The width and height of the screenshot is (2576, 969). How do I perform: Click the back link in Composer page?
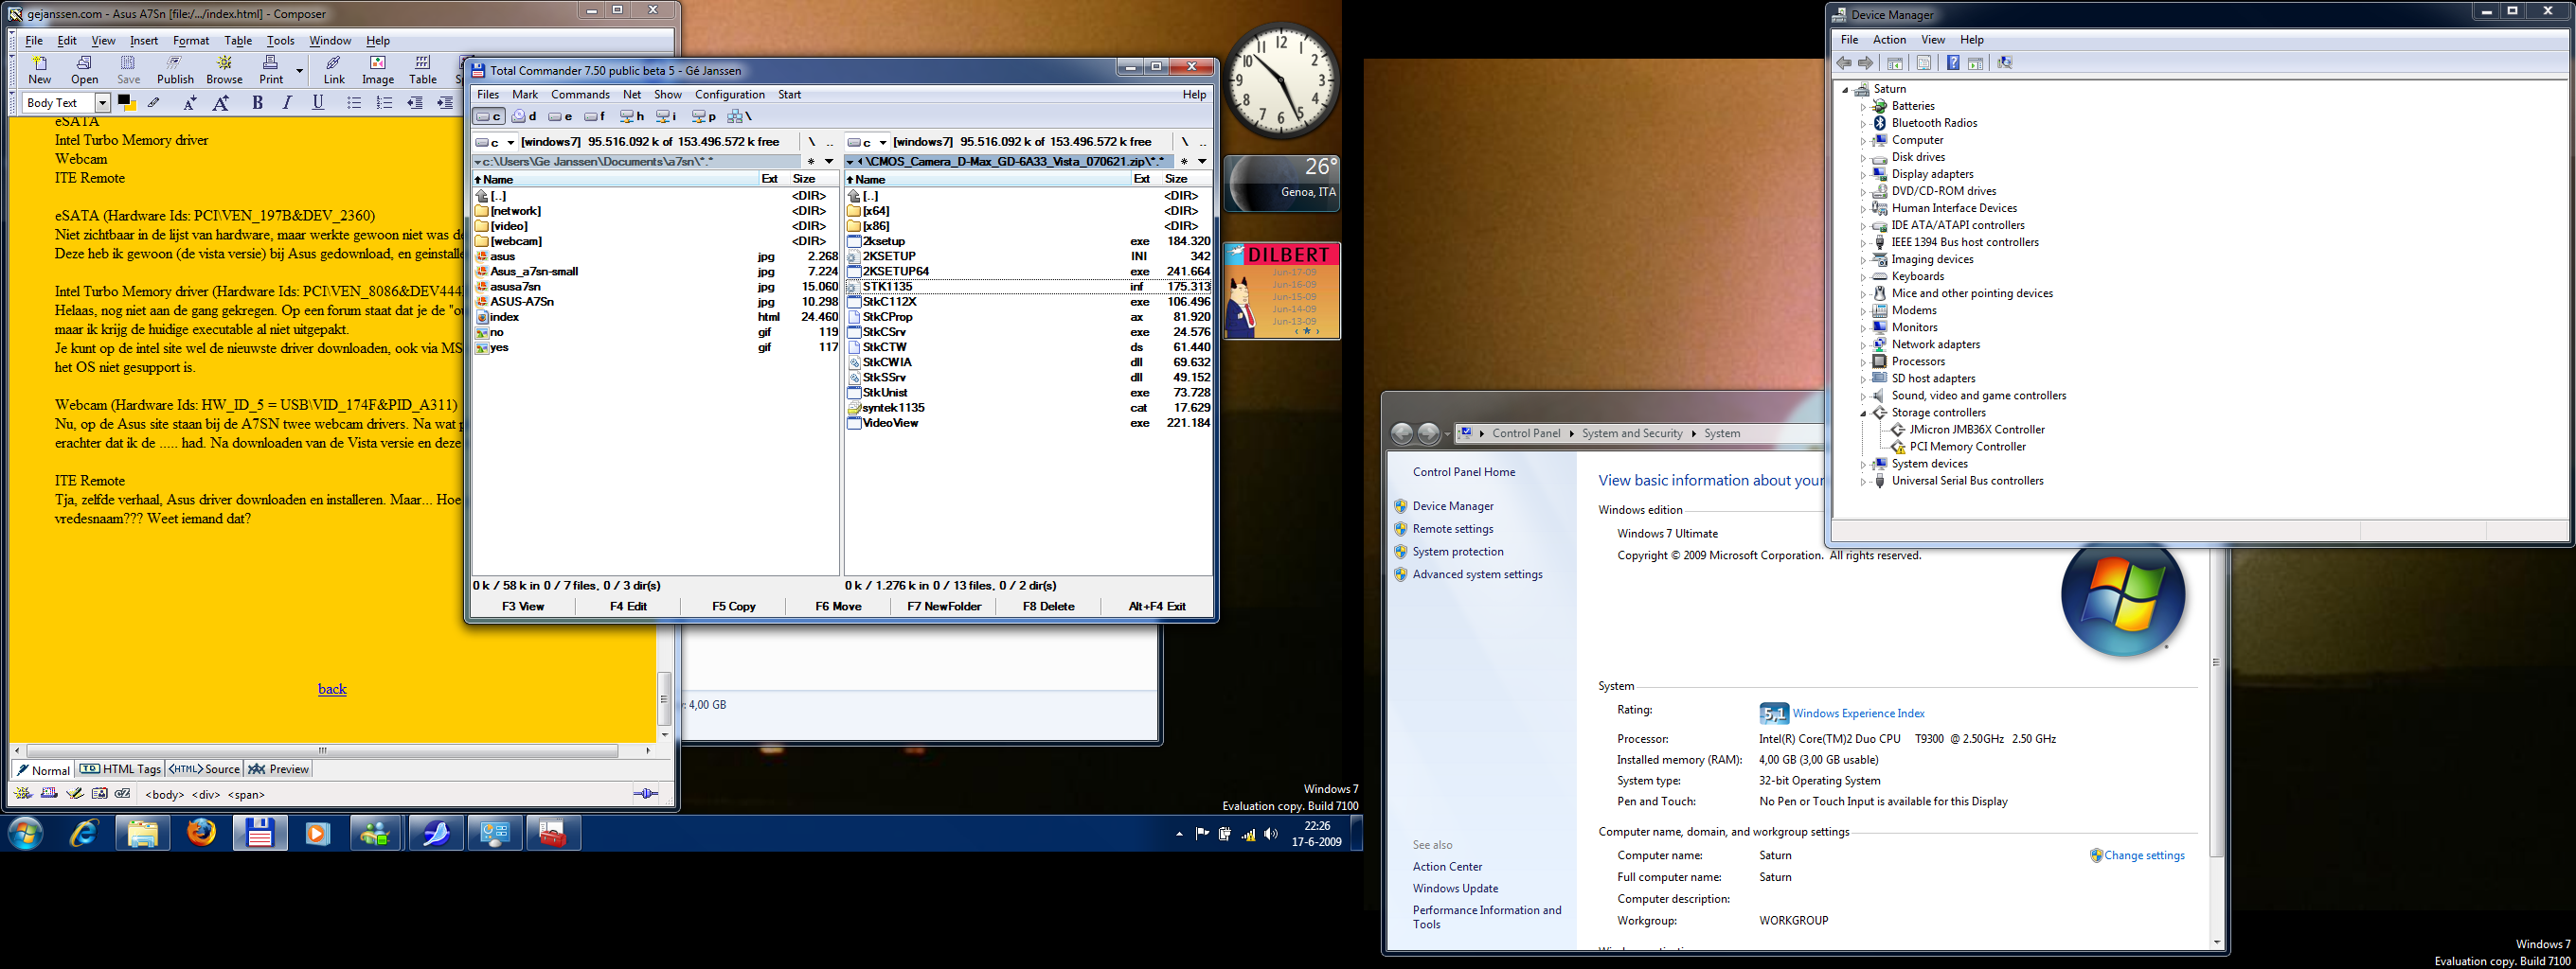pos(332,688)
